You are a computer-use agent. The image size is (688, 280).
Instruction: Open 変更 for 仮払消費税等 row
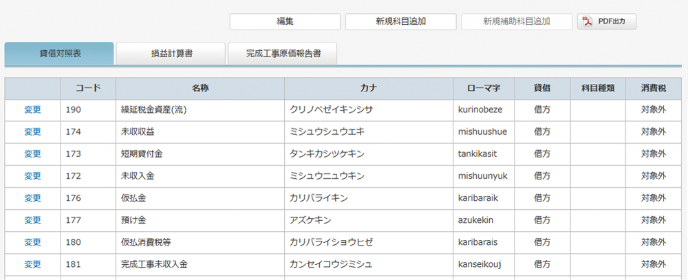click(x=32, y=242)
